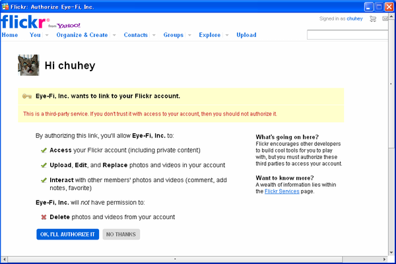Viewport: 396px width, 264px height.
Task: Open the Flickr Services link
Action: point(282,191)
